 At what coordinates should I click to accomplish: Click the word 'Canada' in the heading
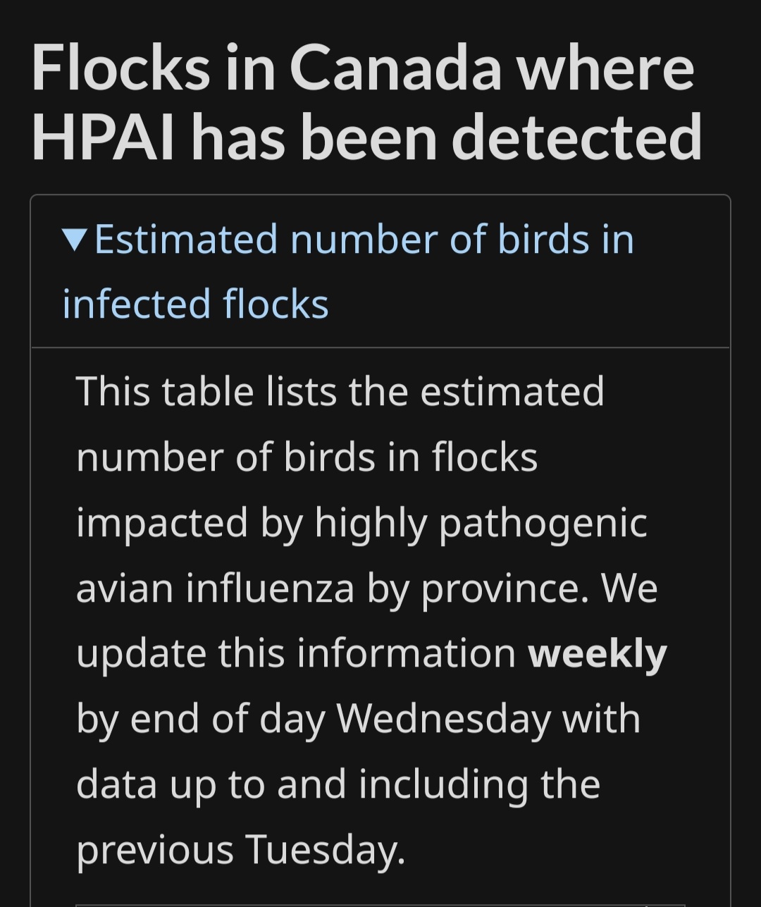click(395, 69)
